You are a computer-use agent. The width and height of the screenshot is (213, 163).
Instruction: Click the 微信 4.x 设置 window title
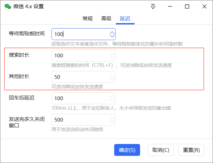coord(29,6)
